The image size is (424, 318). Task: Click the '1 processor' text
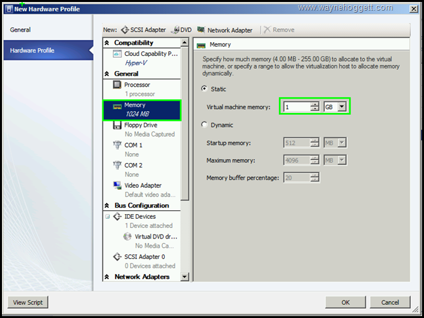(x=140, y=94)
